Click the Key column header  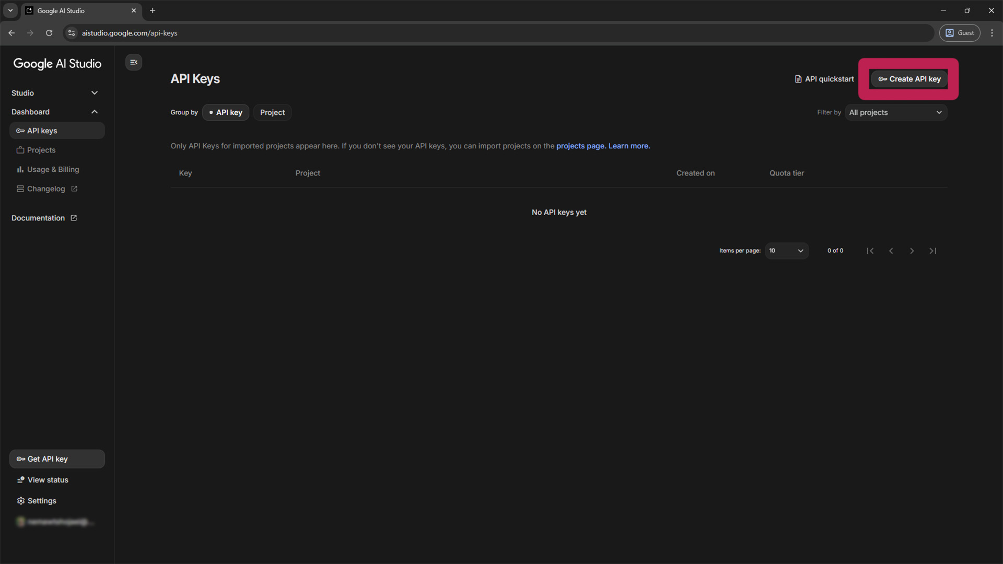185,173
